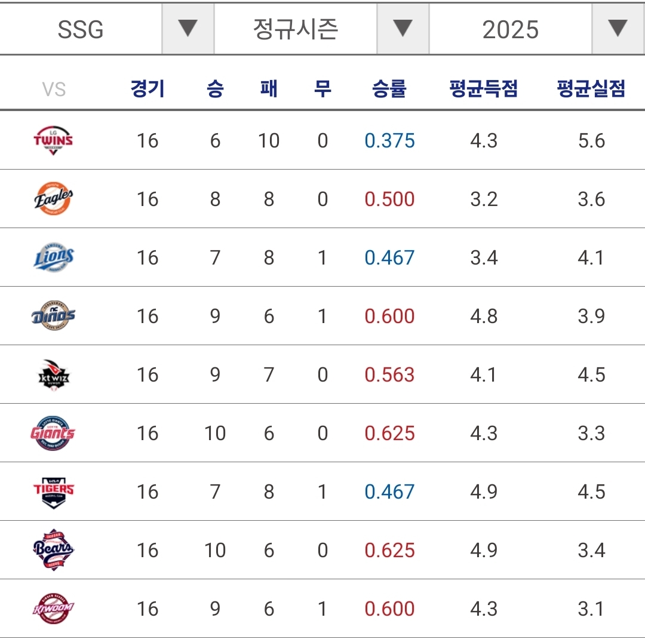Click the 경기 column header

coord(148,90)
